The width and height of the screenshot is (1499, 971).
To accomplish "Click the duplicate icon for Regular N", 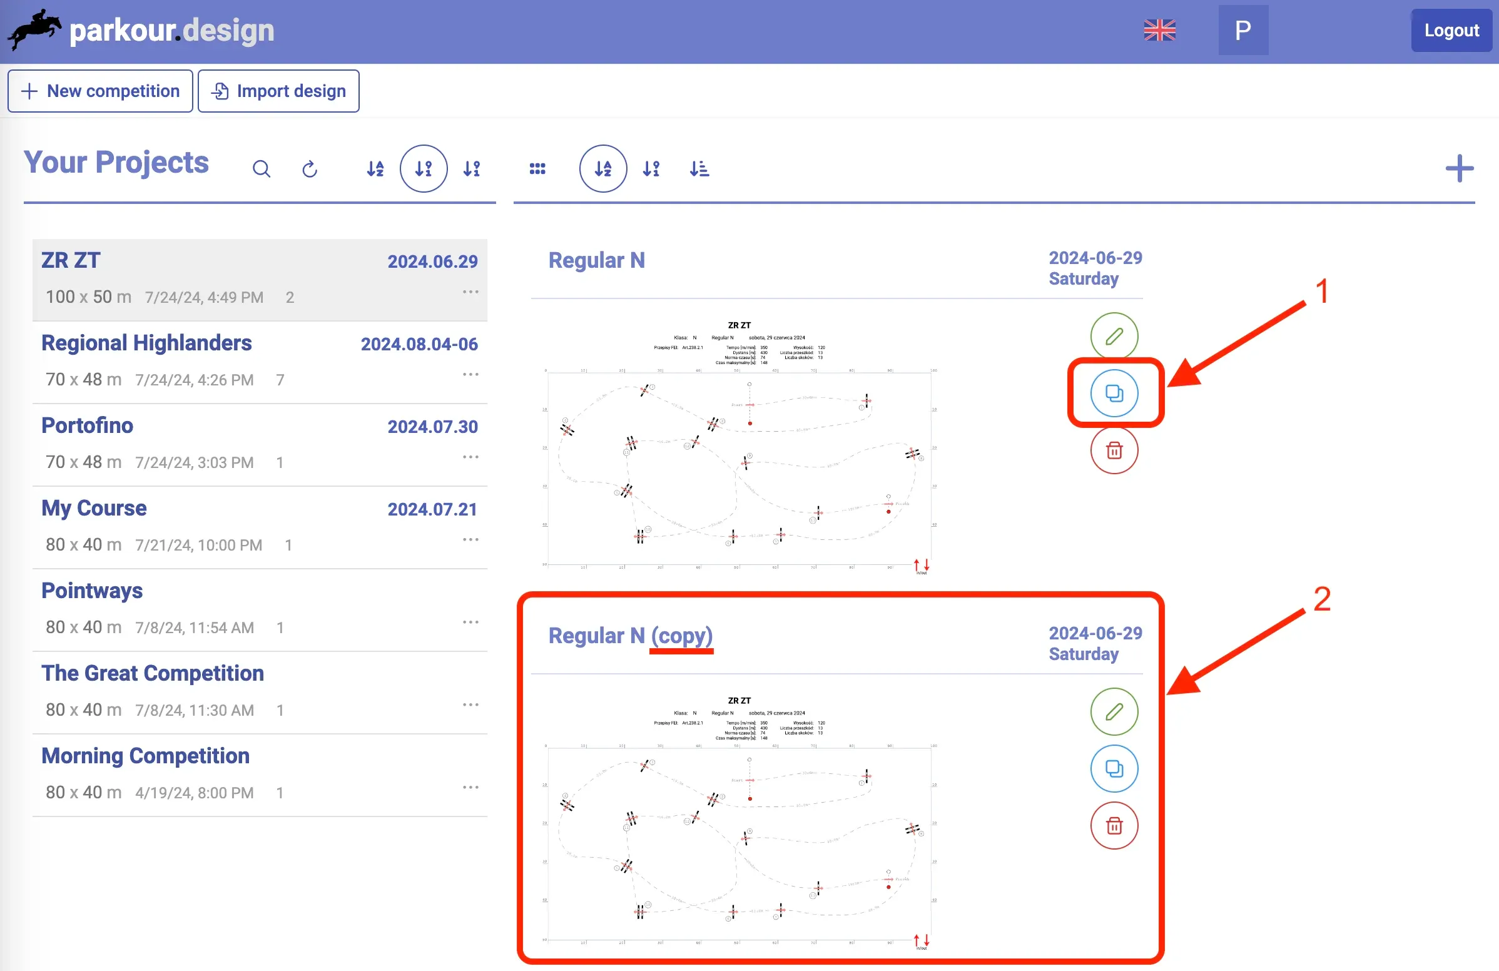I will 1114,393.
